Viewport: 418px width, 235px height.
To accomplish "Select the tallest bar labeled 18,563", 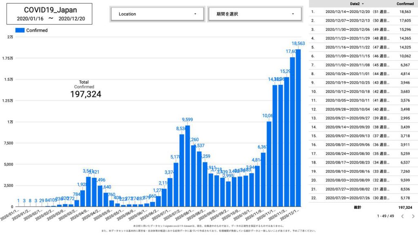I will coord(298,127).
